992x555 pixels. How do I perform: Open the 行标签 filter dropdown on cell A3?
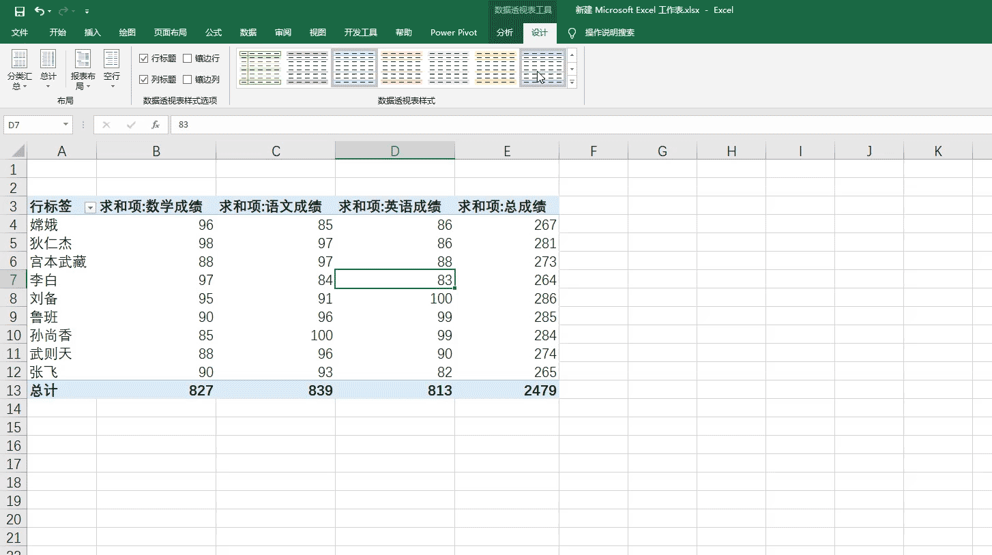(89, 206)
